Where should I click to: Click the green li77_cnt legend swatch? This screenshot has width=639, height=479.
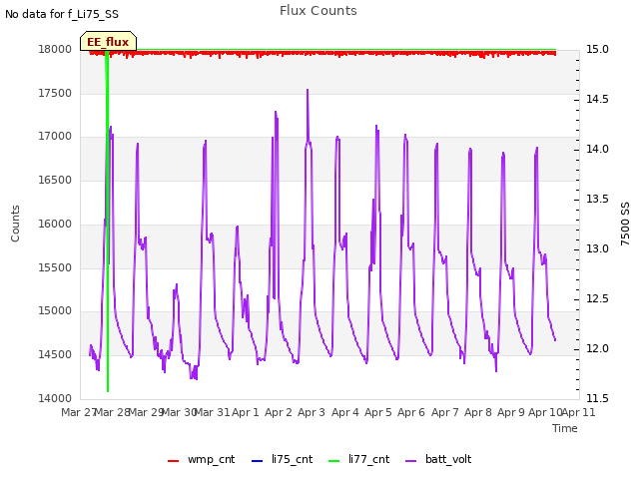tap(334, 461)
